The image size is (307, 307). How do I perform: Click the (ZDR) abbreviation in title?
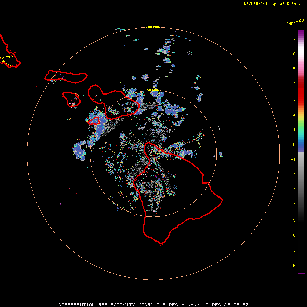(146, 305)
